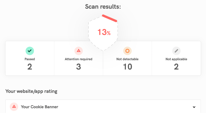This screenshot has width=206, height=113.
Task: Click the Attention required count of 3
Action: pyautogui.click(x=79, y=67)
